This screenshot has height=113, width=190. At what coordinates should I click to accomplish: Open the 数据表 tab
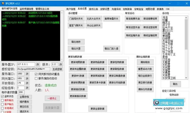[160, 9]
